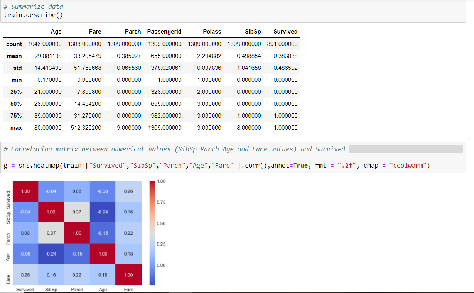Click heatmap x-axis label 'Survived'
This screenshot has height=293, width=474.
point(25,290)
